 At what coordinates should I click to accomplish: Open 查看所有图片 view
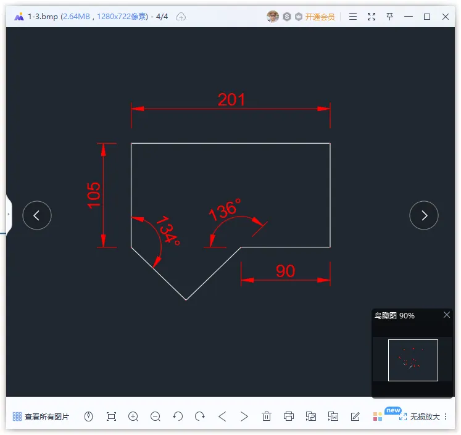pos(41,416)
